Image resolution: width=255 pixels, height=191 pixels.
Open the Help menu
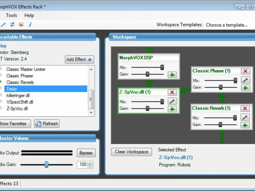point(29,15)
